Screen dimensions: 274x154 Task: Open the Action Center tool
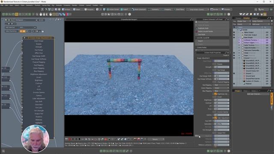coord(113,9)
